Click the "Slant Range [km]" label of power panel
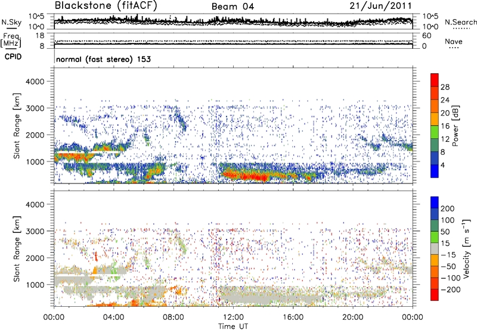This screenshot has width=477, height=330. [17, 126]
